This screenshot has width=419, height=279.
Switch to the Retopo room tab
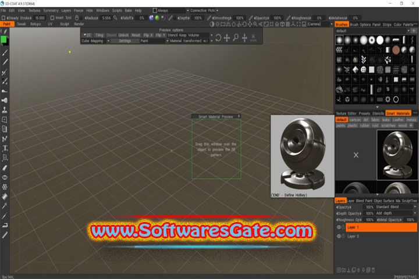pyautogui.click(x=35, y=24)
